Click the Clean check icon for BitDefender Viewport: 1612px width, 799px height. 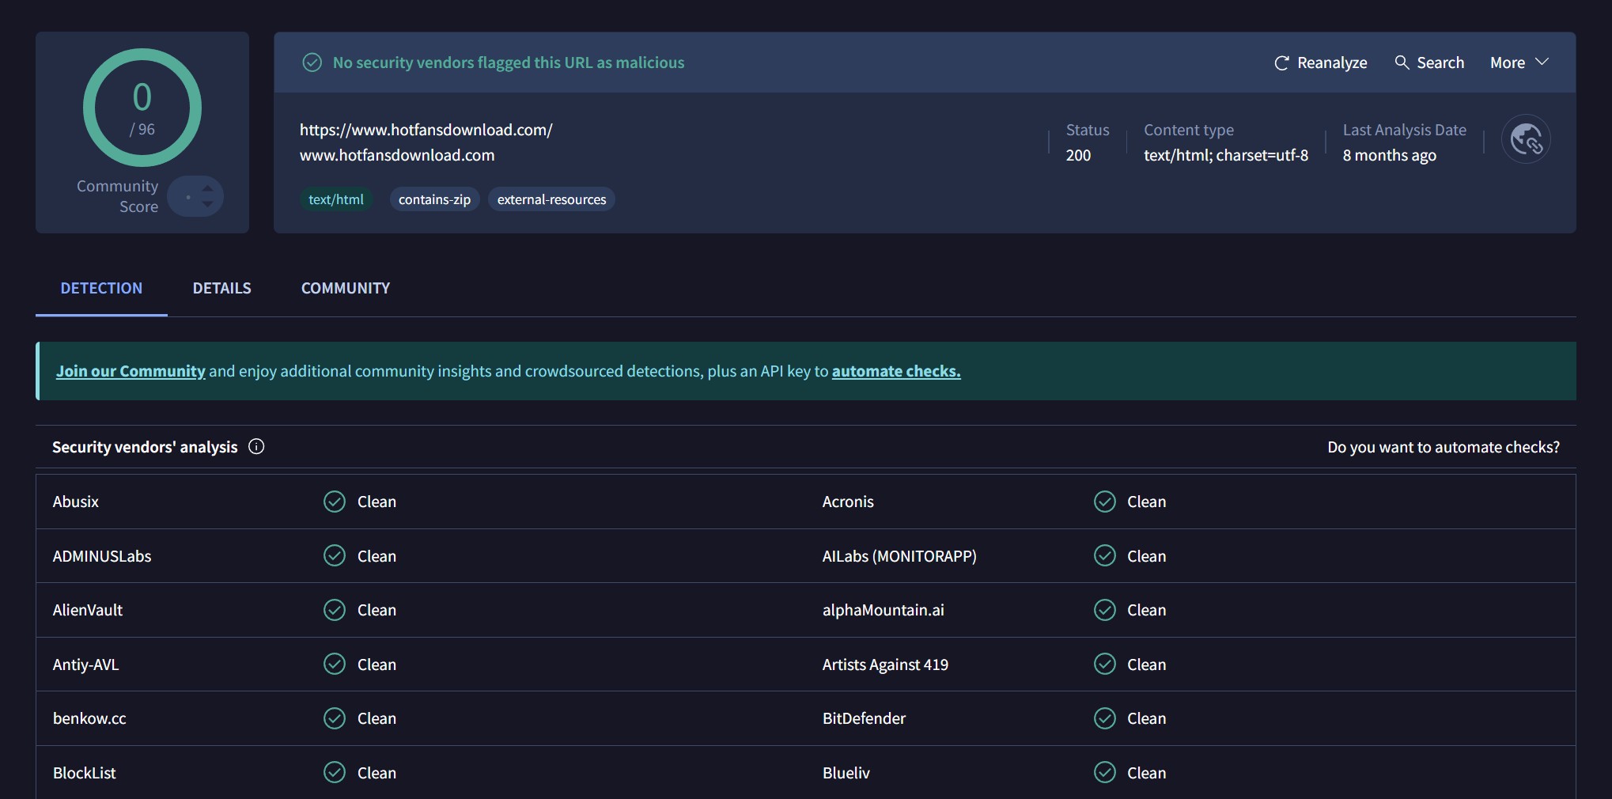tap(1104, 718)
